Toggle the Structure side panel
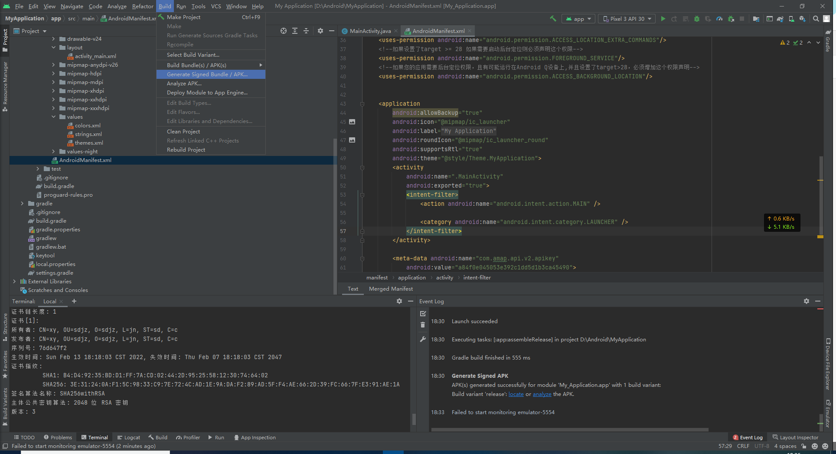Screen dimensions: 836x454 pyautogui.click(x=5, y=327)
